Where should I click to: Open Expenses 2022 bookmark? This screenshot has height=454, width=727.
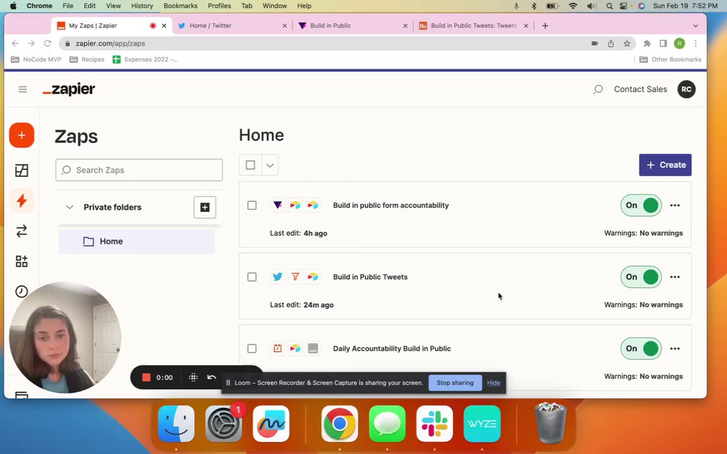coord(145,59)
